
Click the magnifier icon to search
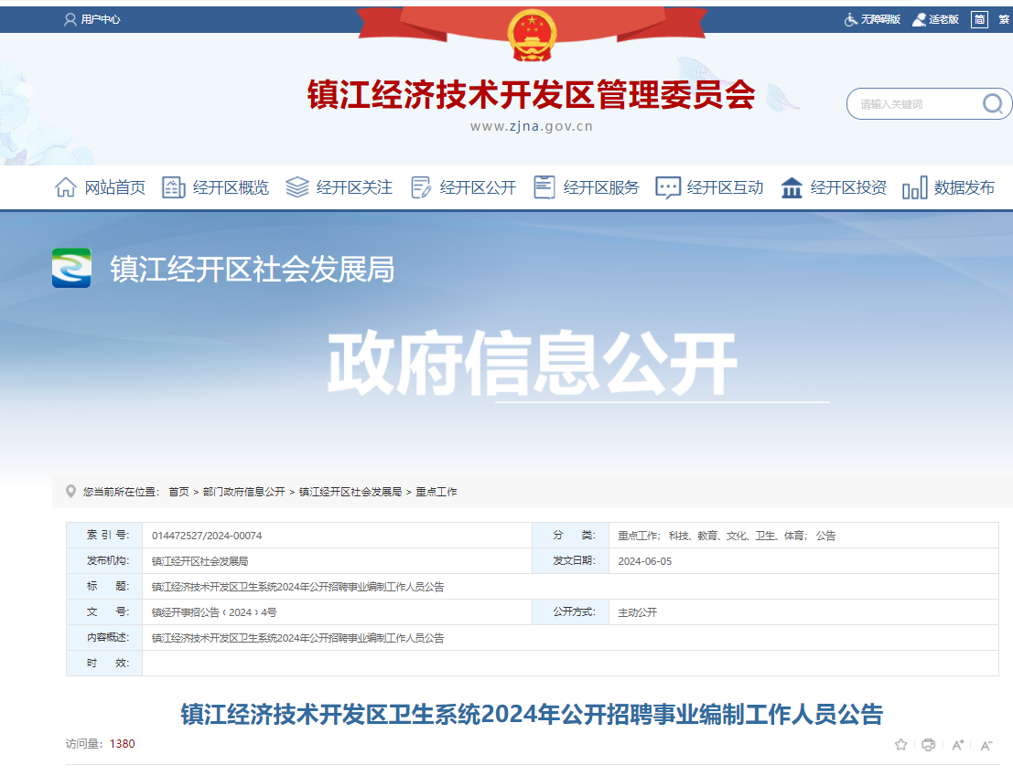click(992, 103)
